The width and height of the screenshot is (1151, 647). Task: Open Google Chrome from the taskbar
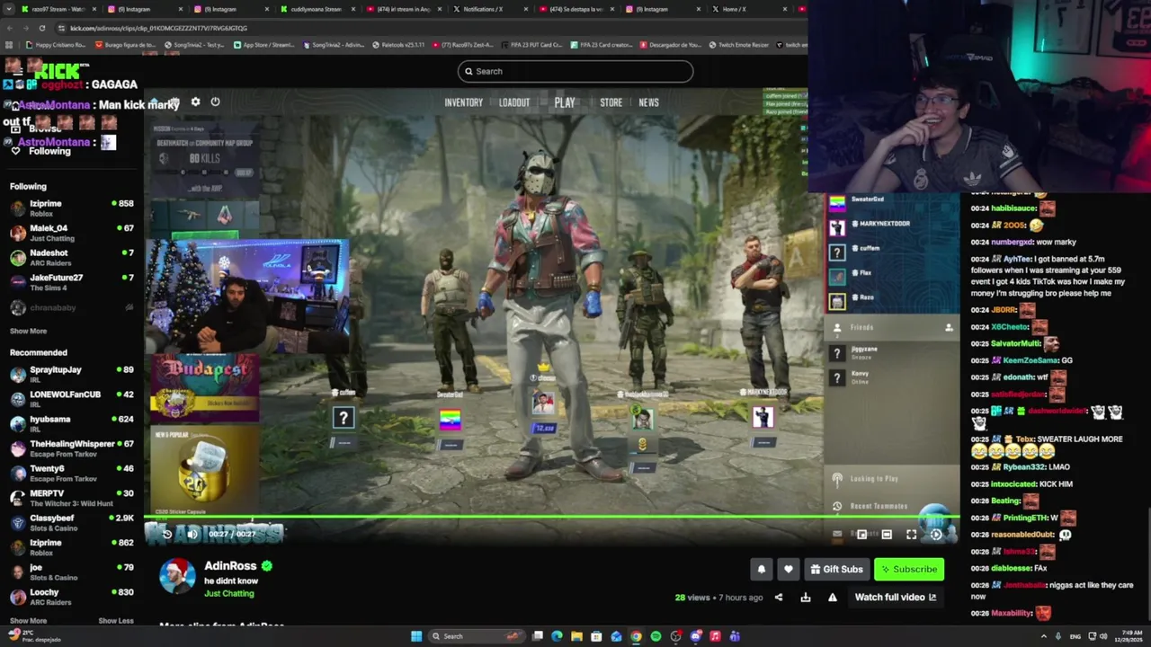(636, 636)
